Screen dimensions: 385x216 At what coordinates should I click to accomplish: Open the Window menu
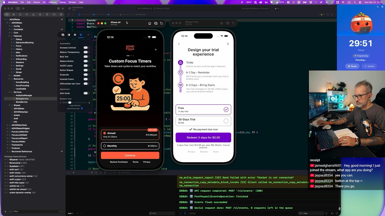point(72,2)
